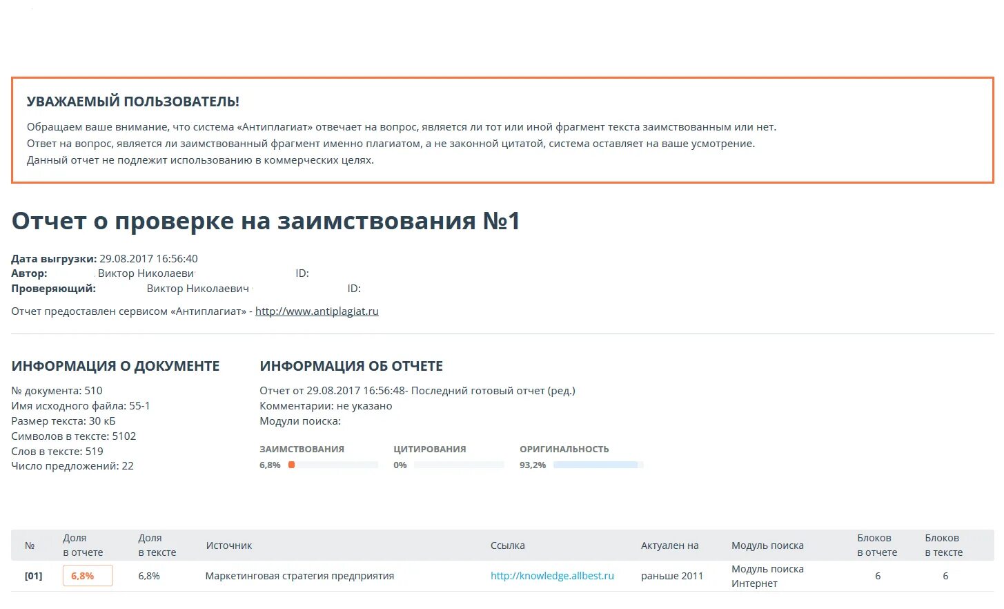
Task: Click the 'Символов в тексте: 5102' line
Action: click(x=74, y=436)
